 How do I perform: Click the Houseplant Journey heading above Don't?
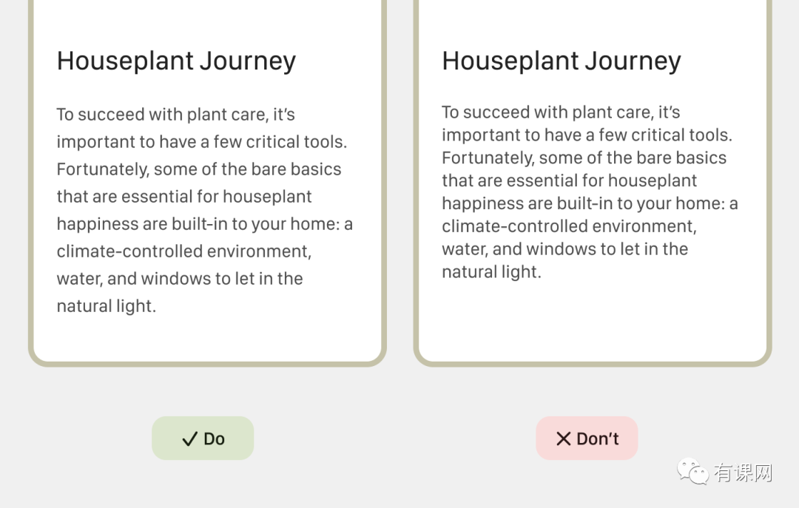point(561,61)
